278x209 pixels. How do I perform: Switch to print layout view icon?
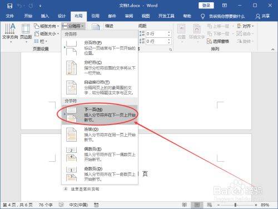click(197, 205)
